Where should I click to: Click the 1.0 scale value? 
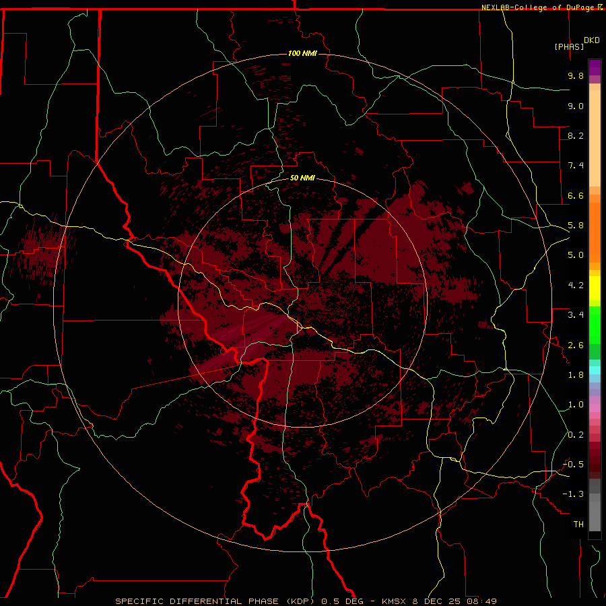tap(576, 405)
